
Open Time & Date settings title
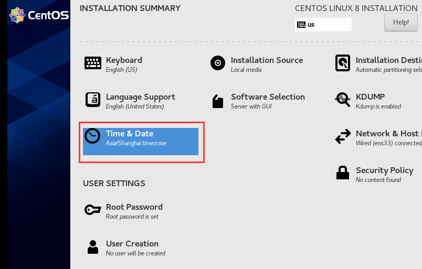(x=130, y=133)
